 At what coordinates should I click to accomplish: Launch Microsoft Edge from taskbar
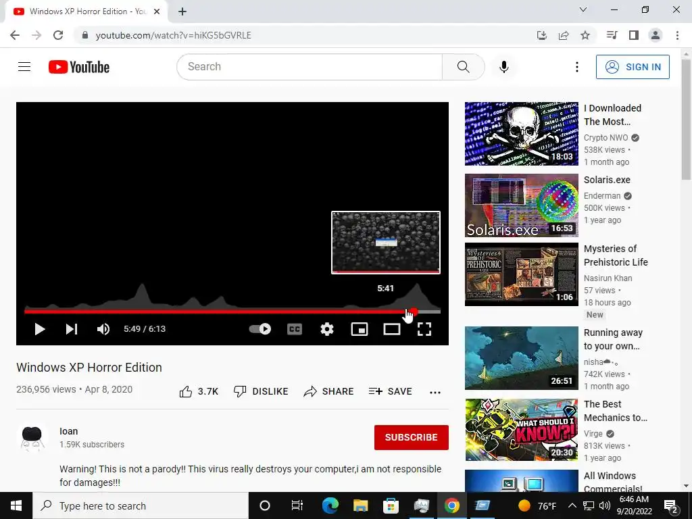click(330, 505)
